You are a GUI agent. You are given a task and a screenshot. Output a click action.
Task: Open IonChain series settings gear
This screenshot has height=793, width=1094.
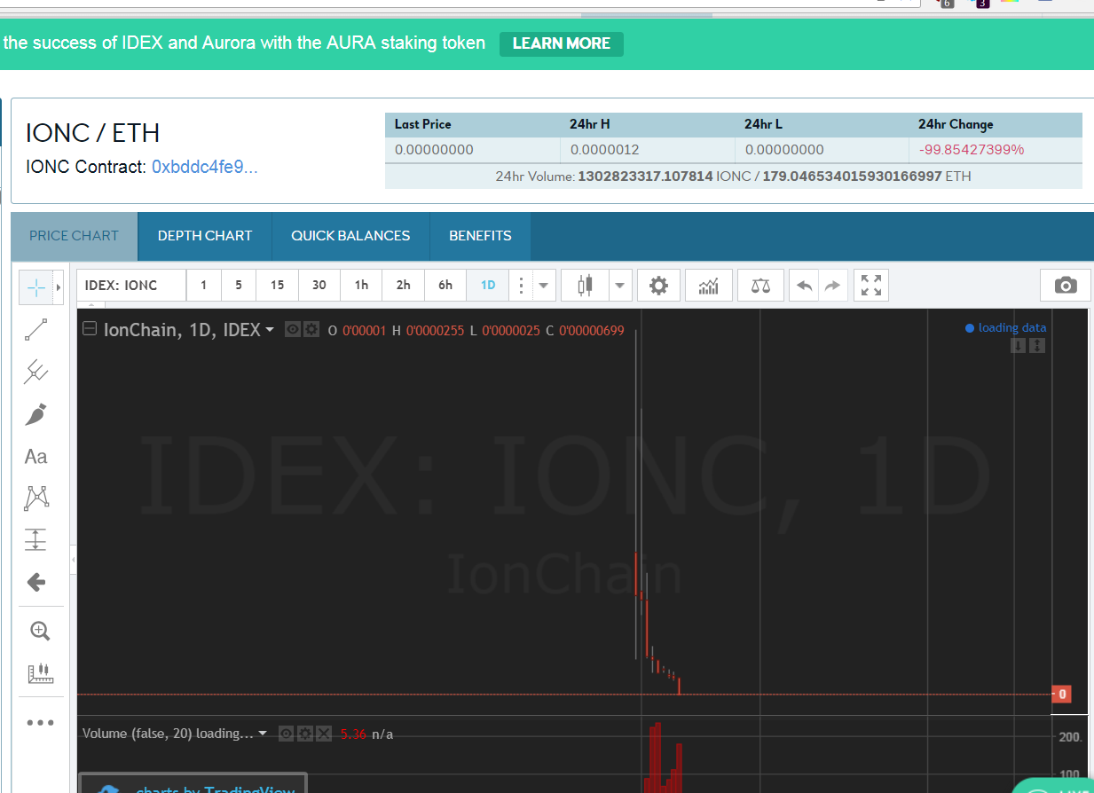tap(311, 330)
